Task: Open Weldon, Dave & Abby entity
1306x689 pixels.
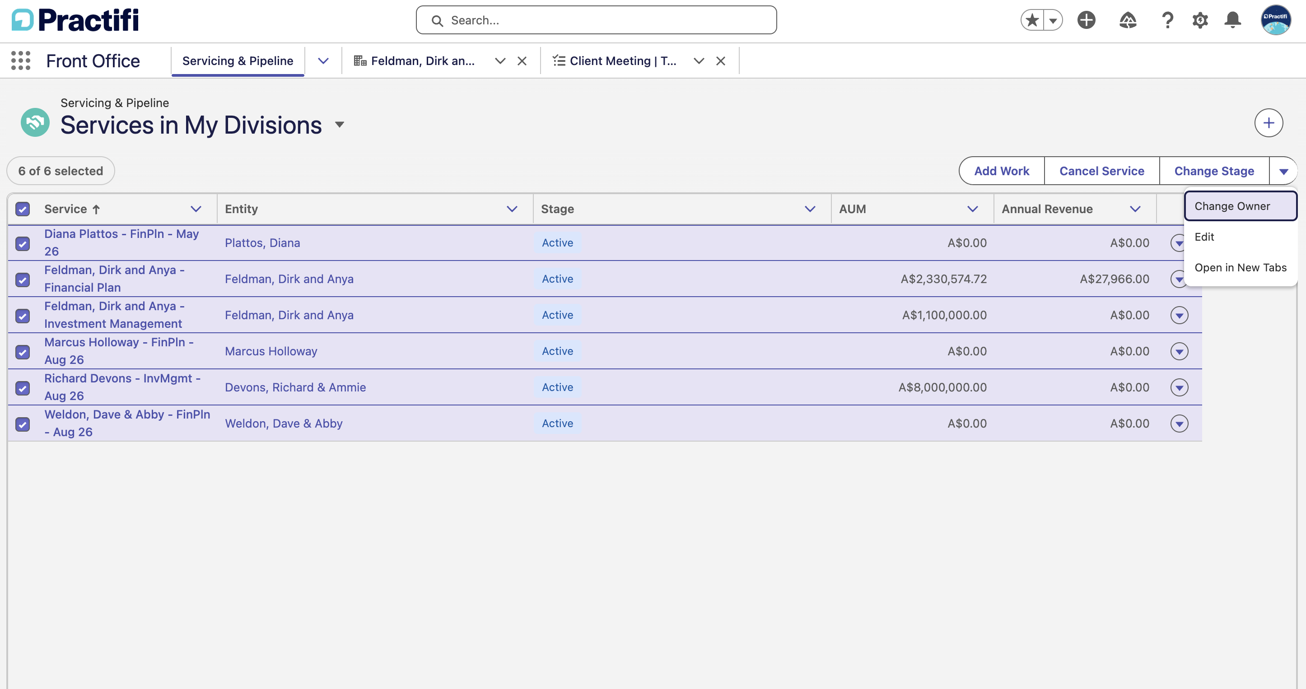Action: [284, 424]
